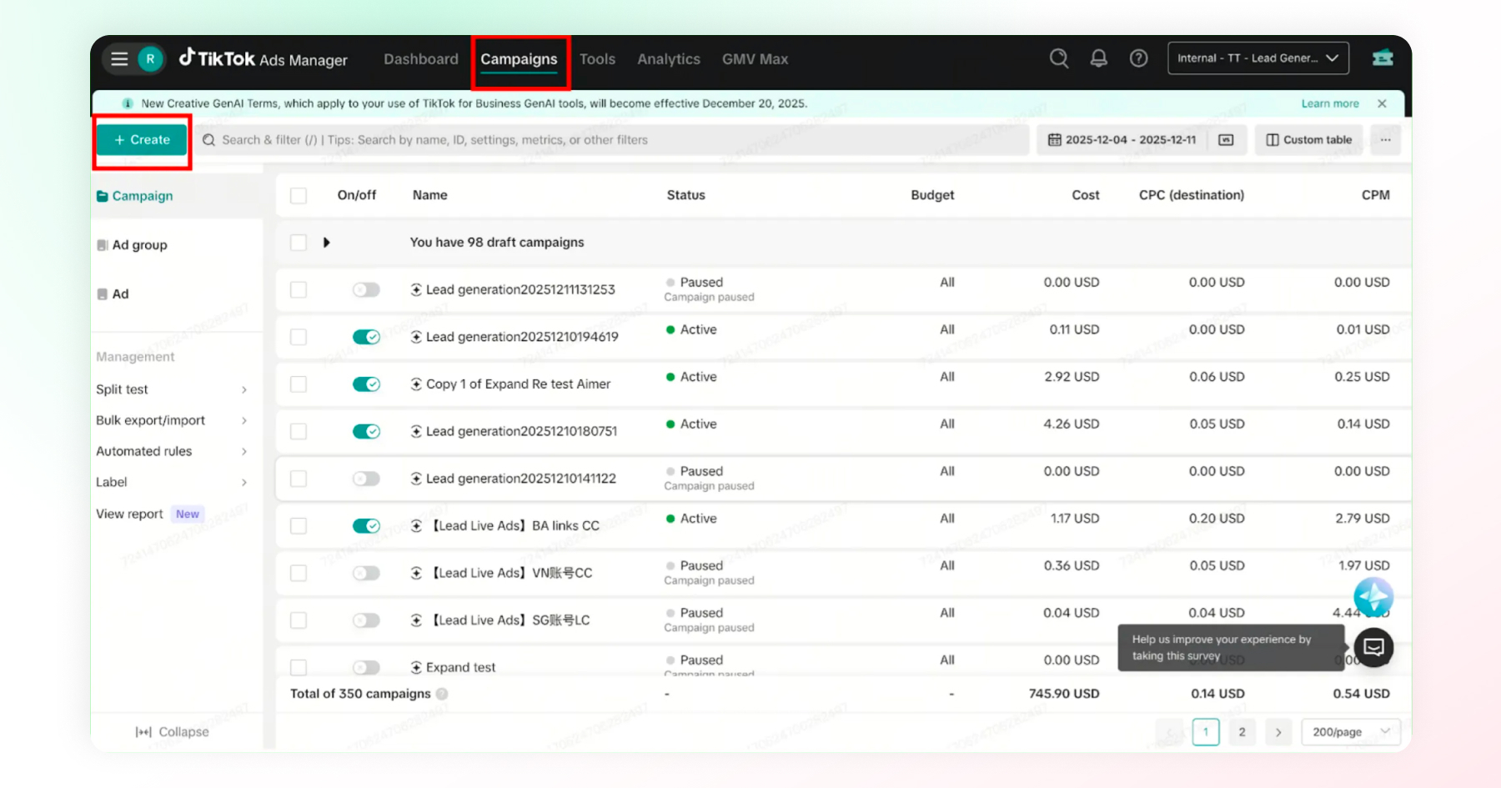
Task: Turn off Lead generation20251210180751 switch
Action: pos(366,431)
